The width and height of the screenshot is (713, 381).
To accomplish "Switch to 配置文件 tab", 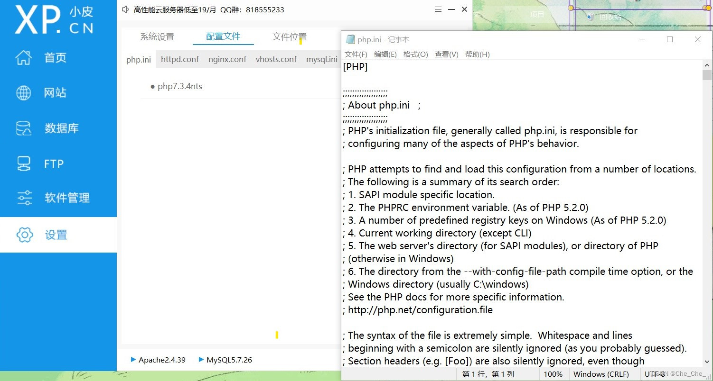I will (223, 36).
